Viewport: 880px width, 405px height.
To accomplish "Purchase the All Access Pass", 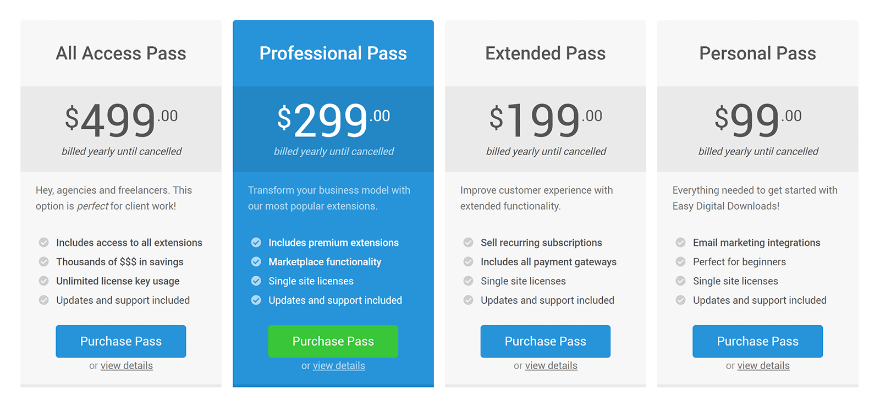I will coord(121,341).
